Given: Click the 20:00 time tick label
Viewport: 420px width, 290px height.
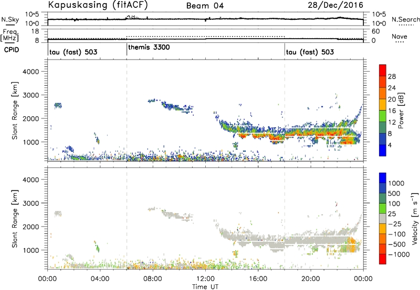Looking at the screenshot, I should (310, 279).
